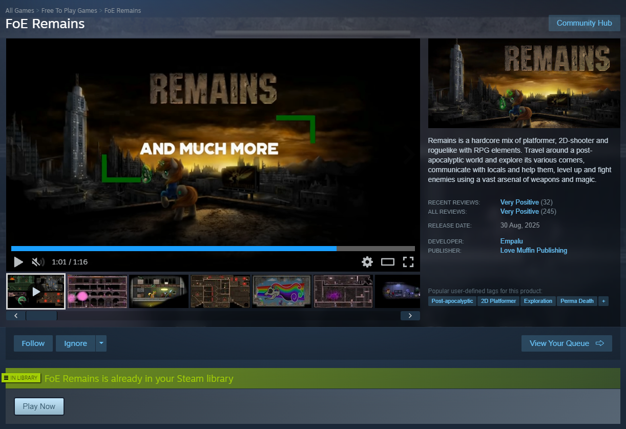
Task: Select the Perma Death tag
Action: 577,301
